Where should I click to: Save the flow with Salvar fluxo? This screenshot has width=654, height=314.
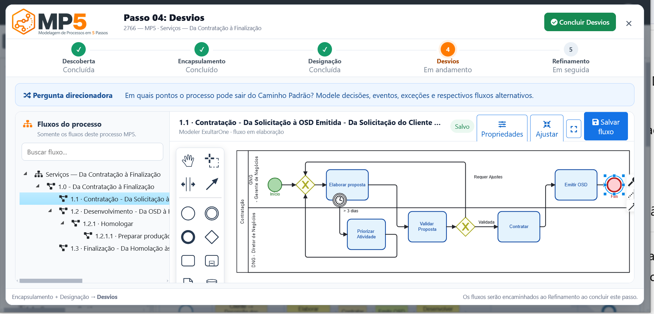pyautogui.click(x=606, y=126)
